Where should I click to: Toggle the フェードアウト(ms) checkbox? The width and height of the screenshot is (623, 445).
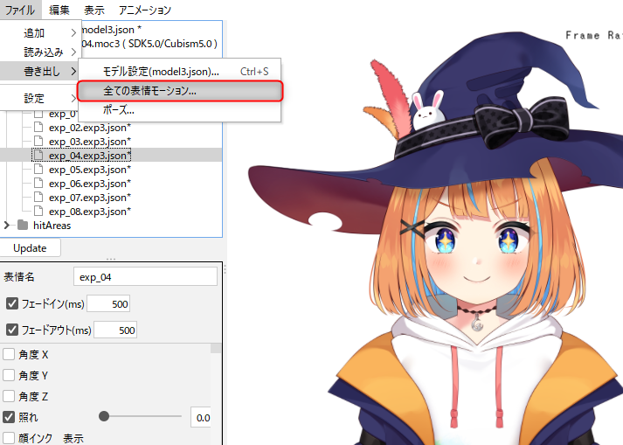[x=12, y=330]
